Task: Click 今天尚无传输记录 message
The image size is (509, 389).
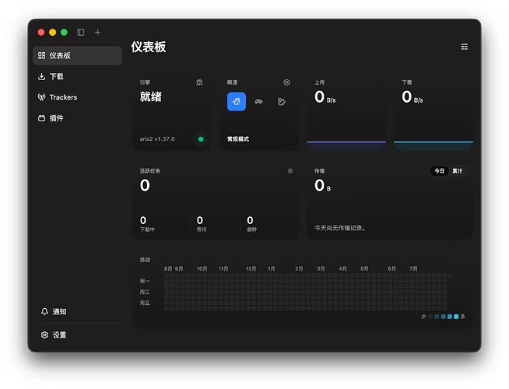Action: [340, 228]
